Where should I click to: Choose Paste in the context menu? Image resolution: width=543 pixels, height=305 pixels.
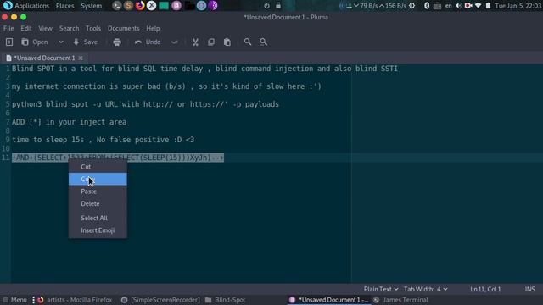tap(98, 191)
